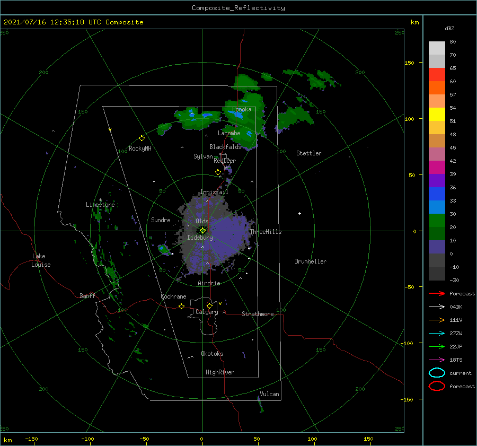Click yellow diamond marker beside RockyMH
Viewport: 477px width, 446px height.
point(142,138)
